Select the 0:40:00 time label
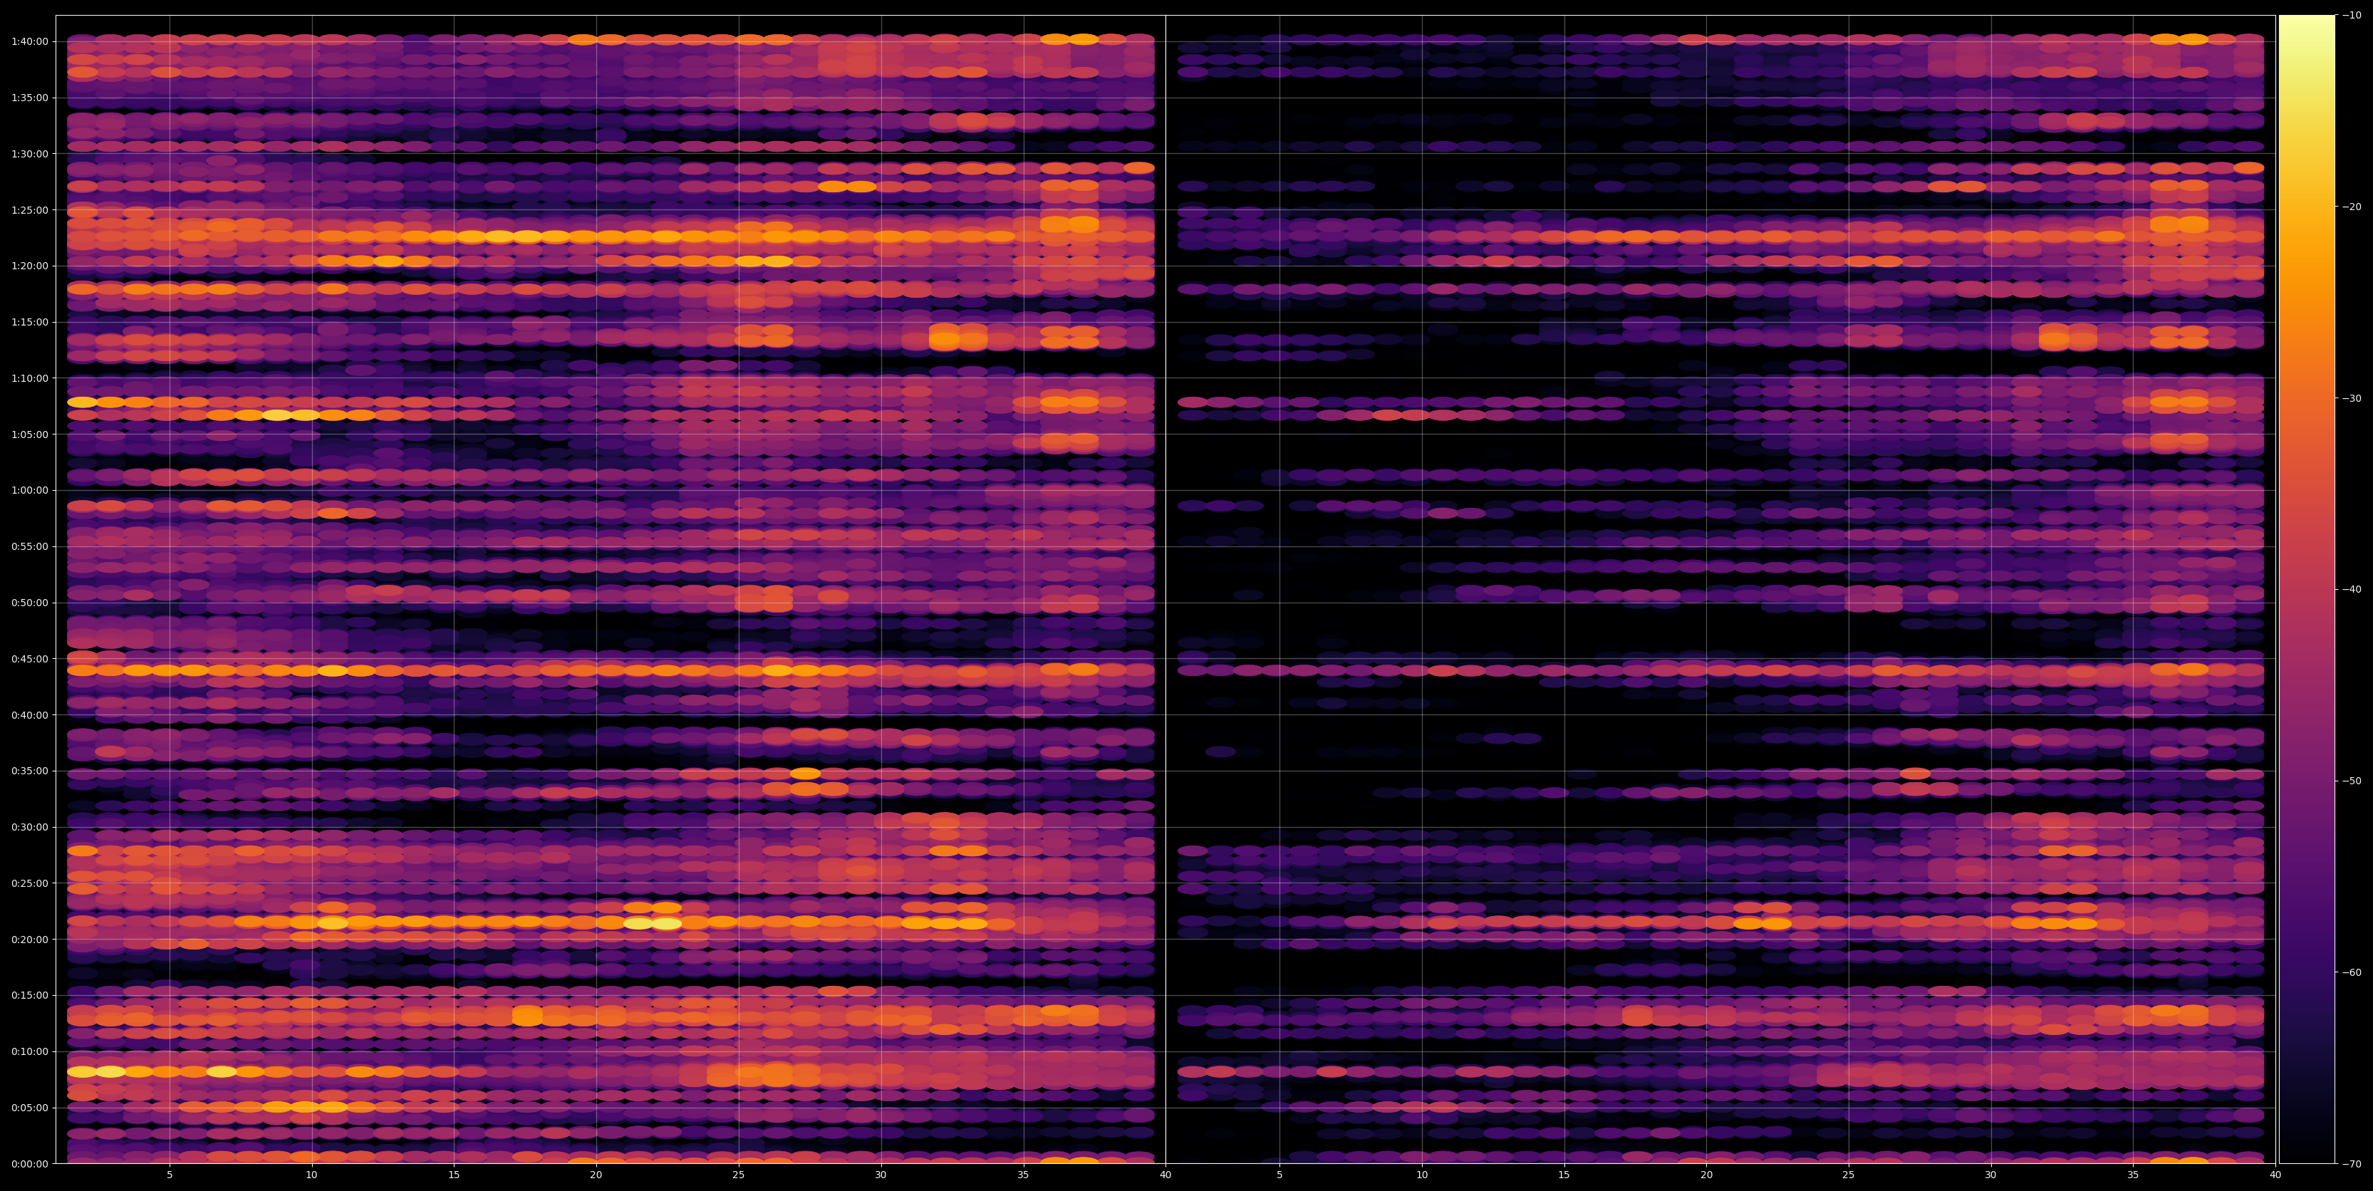This screenshot has height=1191, width=2373. pyautogui.click(x=29, y=716)
